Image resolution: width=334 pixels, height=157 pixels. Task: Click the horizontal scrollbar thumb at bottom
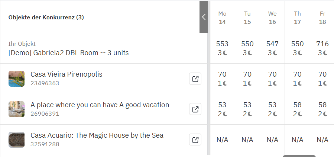click(x=299, y=156)
